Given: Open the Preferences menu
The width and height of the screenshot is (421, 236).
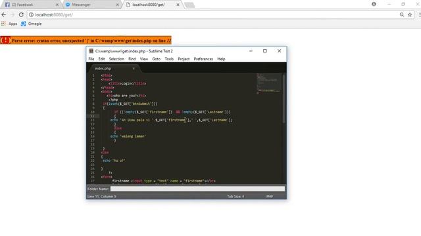Looking at the screenshot, I should pyautogui.click(x=203, y=59).
